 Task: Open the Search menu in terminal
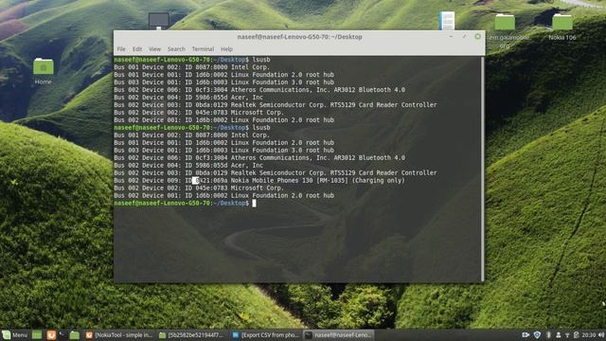pos(176,49)
